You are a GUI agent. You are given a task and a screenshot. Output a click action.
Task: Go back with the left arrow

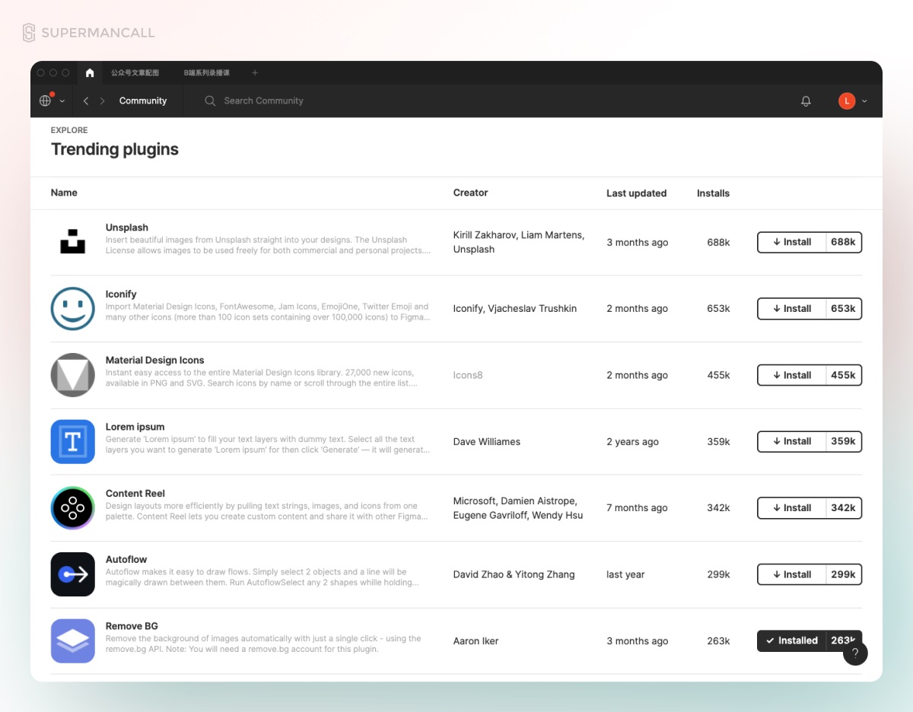point(86,100)
